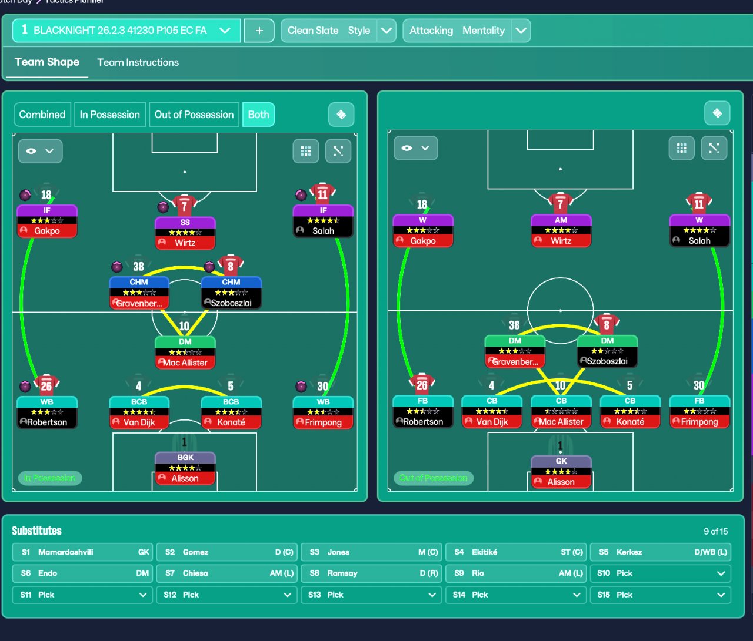Select Mac Allister's number 10 shirt on In Possession pitch
Image resolution: width=753 pixels, height=641 pixels.
coord(185,325)
